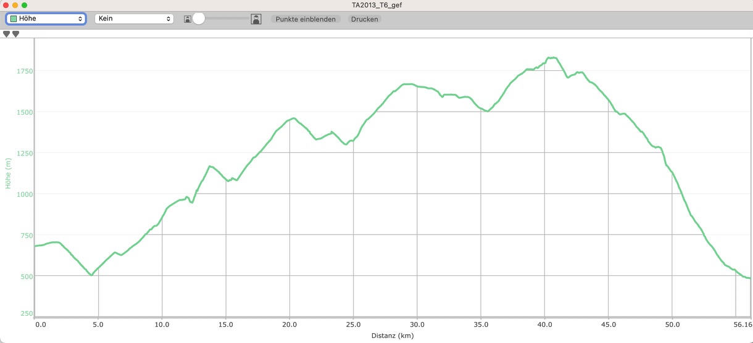Click the 50.0 distance axis label
This screenshot has width=753, height=343.
(x=672, y=324)
